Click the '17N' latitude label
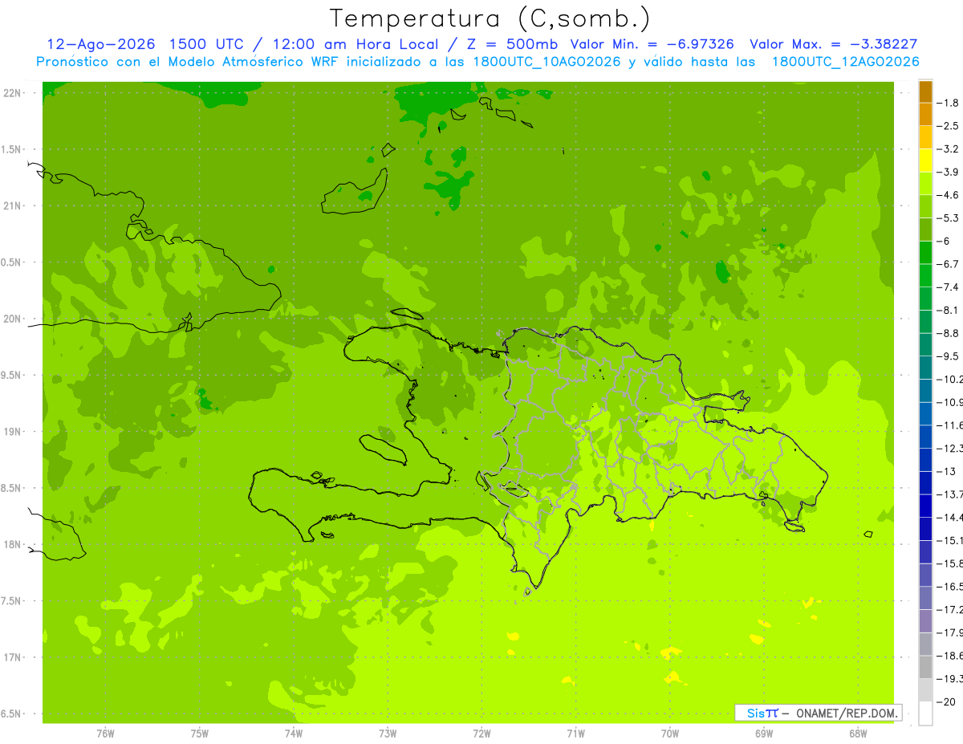Viewport: 963px width, 744px height. tap(13, 657)
